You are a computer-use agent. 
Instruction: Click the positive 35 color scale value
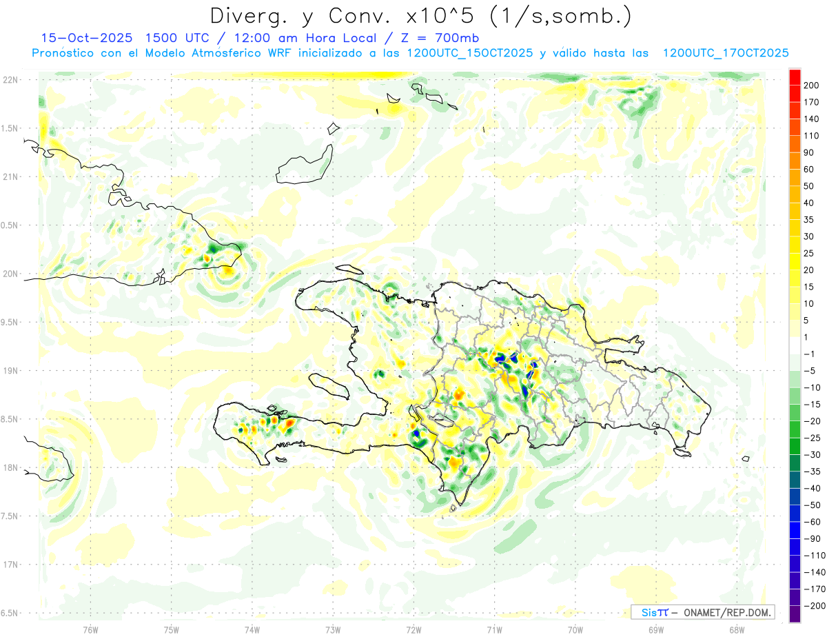(809, 220)
